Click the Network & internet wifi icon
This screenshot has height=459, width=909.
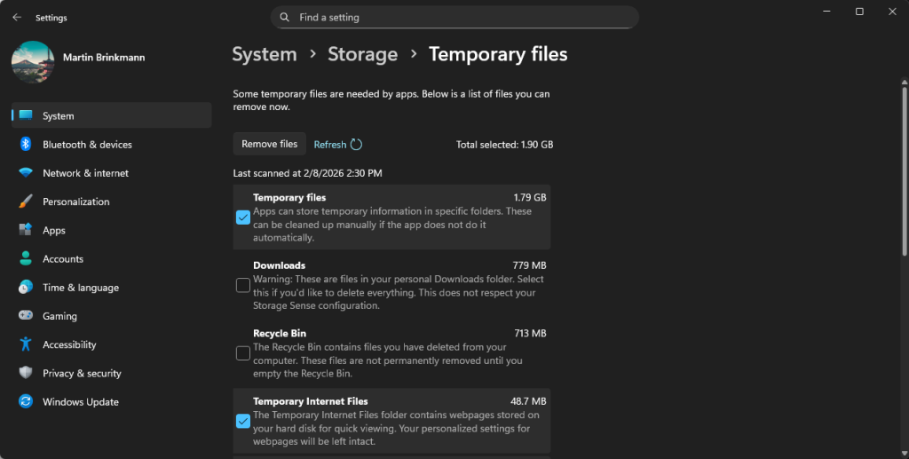pos(26,173)
